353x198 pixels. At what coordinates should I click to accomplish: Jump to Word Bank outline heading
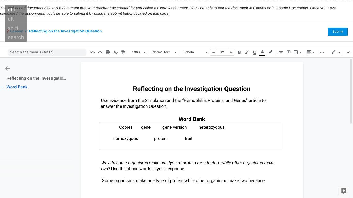tap(17, 87)
